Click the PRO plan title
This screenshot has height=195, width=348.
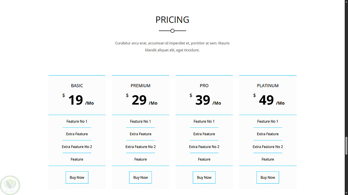click(x=204, y=86)
